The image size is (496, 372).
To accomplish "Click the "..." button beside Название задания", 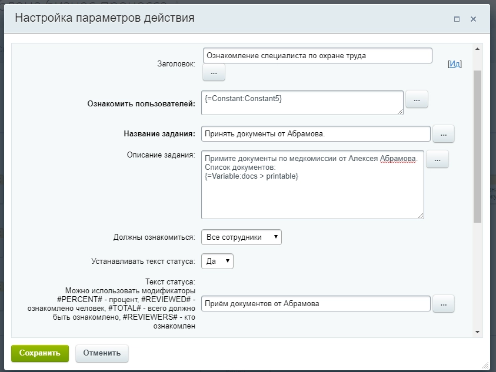I will point(443,133).
